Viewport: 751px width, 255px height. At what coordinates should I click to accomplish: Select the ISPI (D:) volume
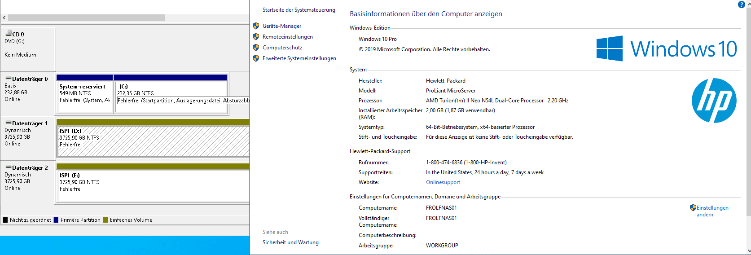[153, 138]
